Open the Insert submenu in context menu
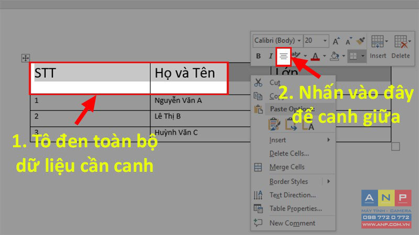419x235 pixels. click(293, 140)
